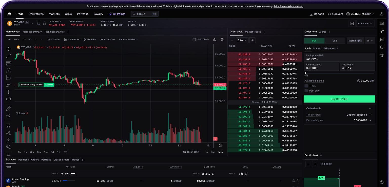
Task: Open the layout grid icon
Action: click(352, 23)
